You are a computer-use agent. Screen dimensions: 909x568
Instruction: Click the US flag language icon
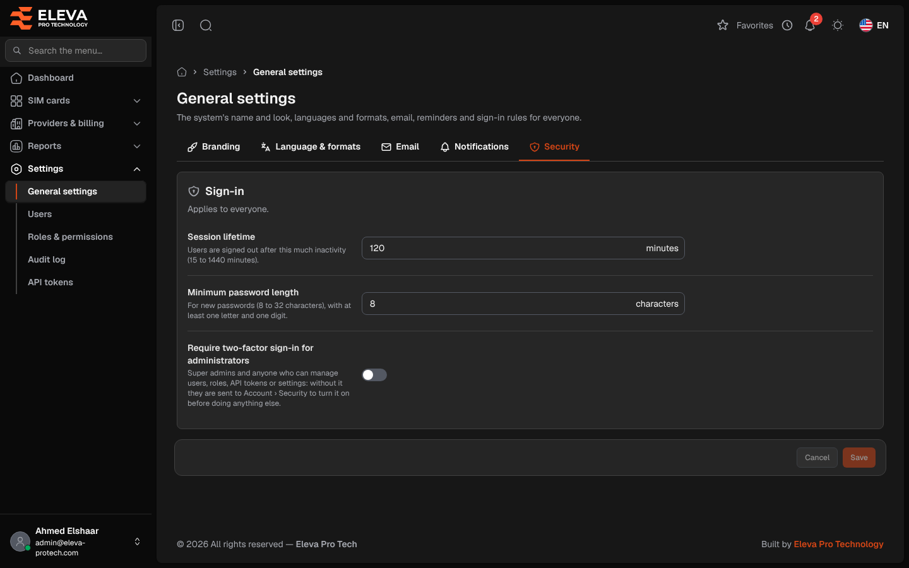point(866,25)
